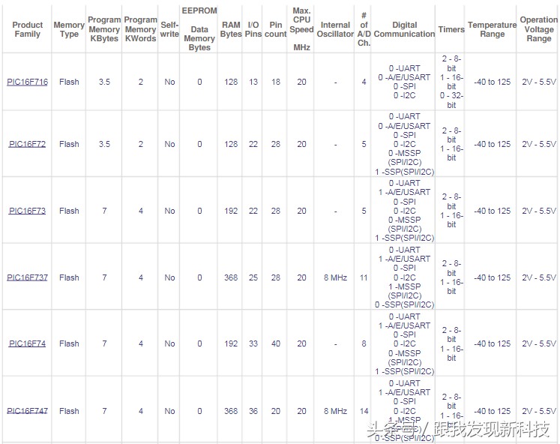Click the Timers column header
The width and height of the screenshot is (560, 444).
click(x=451, y=30)
